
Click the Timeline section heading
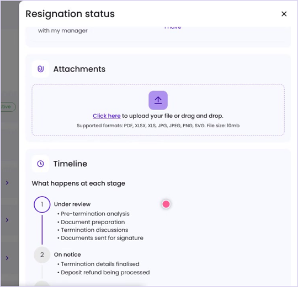coord(70,164)
